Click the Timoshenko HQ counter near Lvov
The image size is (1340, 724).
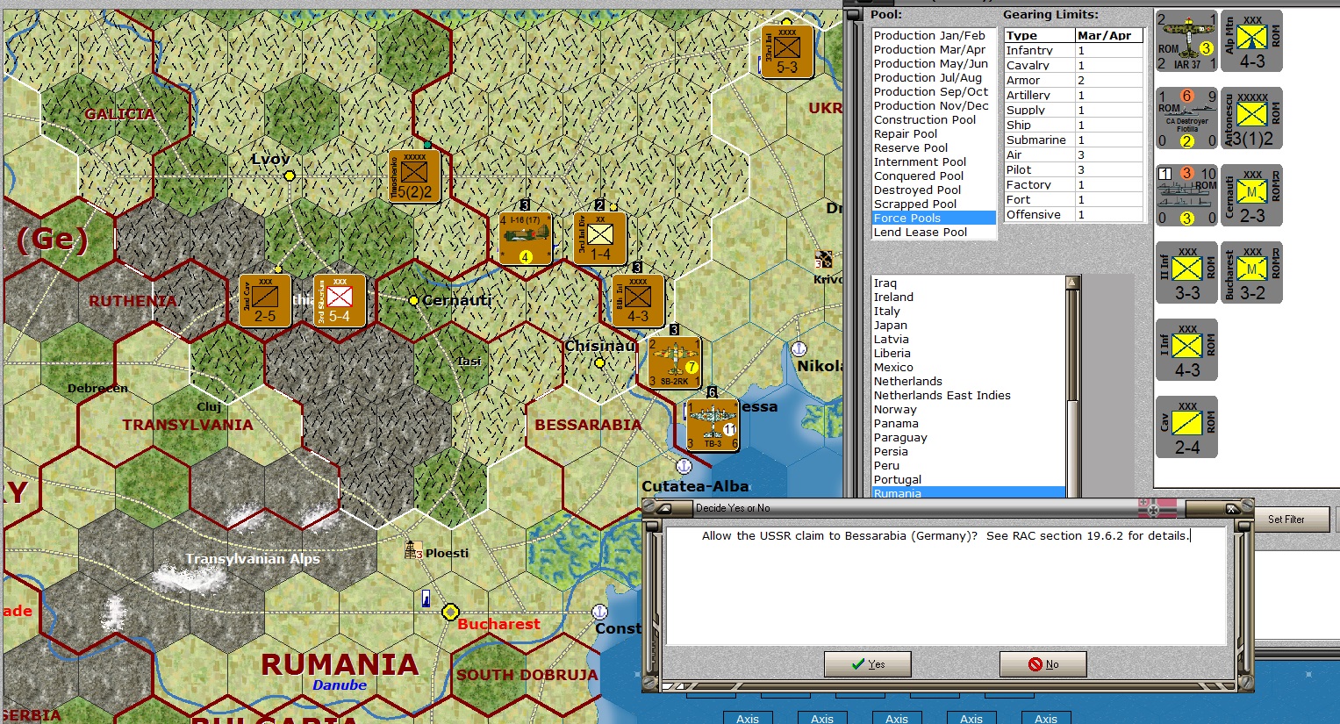pos(414,176)
